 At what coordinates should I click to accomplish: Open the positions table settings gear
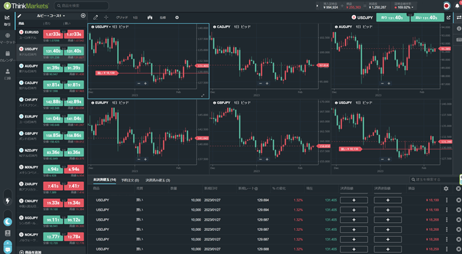pyautogui.click(x=446, y=188)
